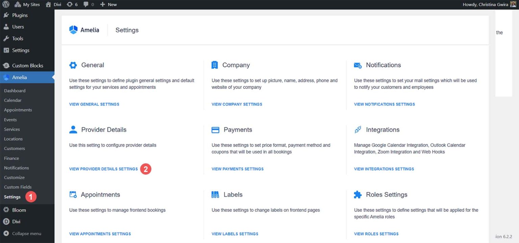Click the Roles Settings puzzle icon

pyautogui.click(x=357, y=194)
